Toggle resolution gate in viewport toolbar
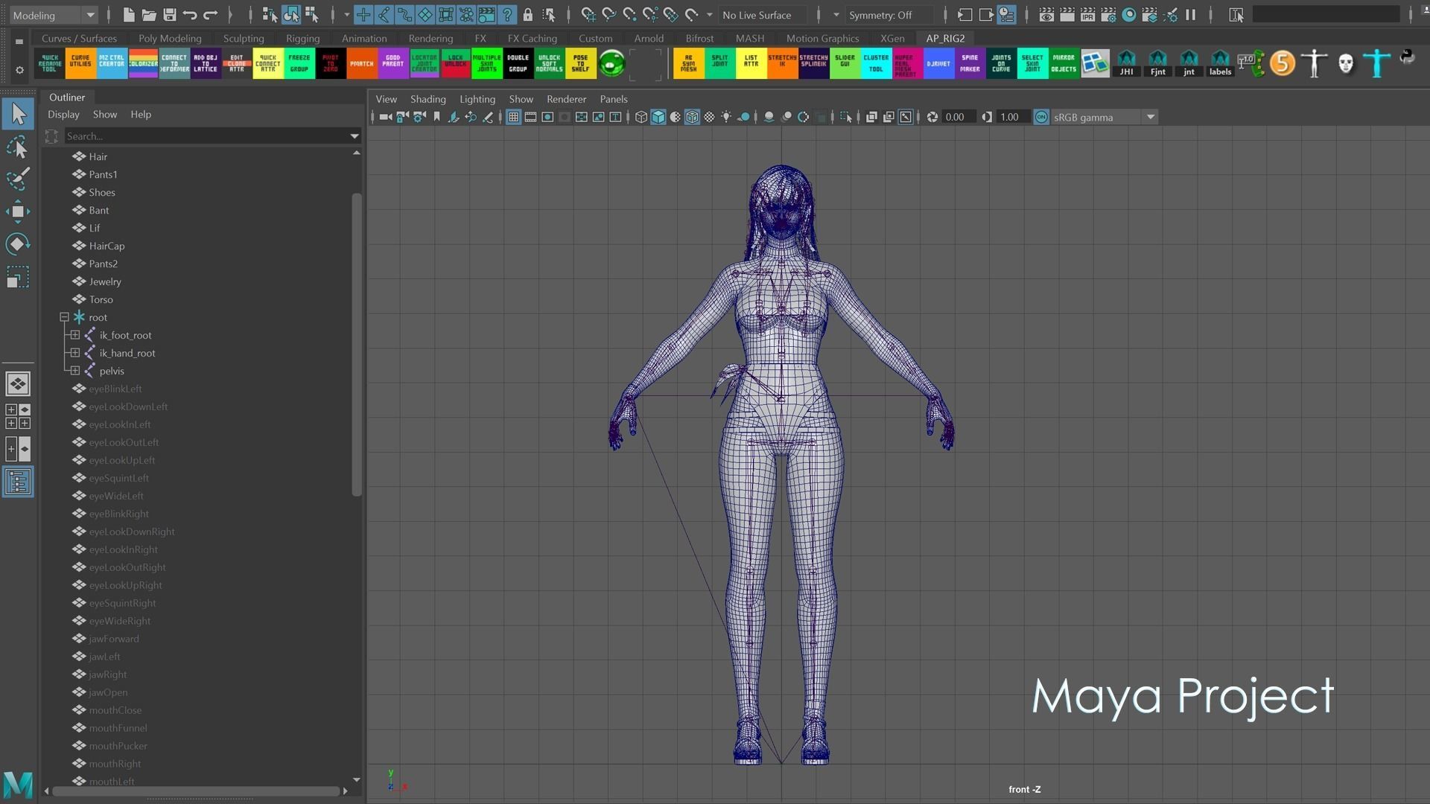 547,117
